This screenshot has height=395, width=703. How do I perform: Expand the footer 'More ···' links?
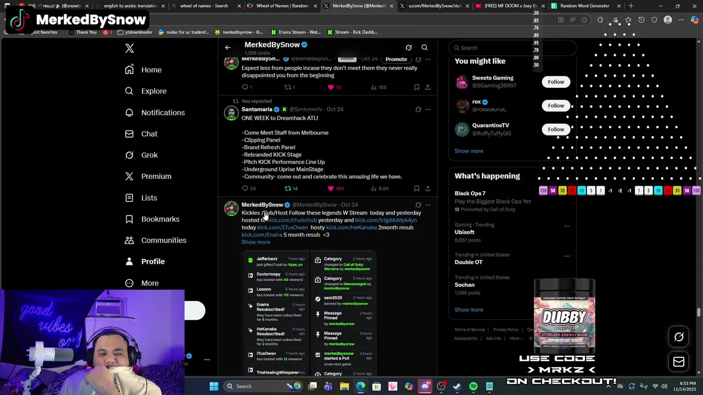pos(516,338)
